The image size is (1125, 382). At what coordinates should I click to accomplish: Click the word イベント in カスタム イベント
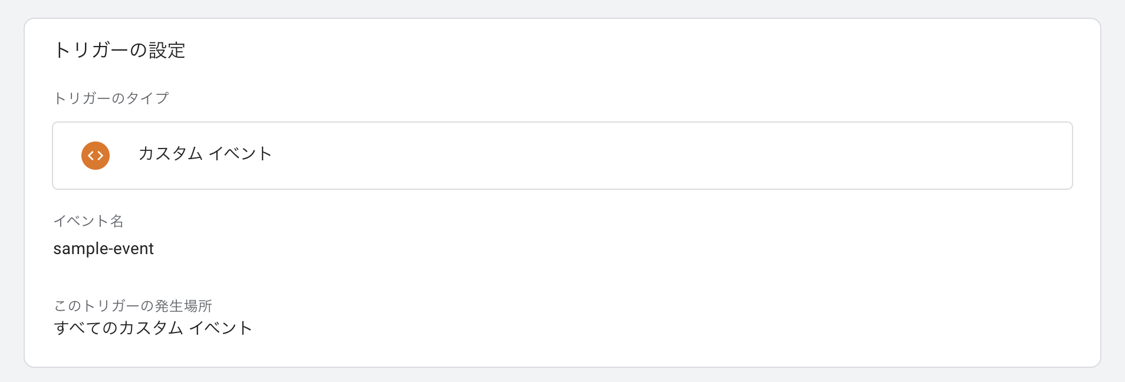(x=240, y=154)
